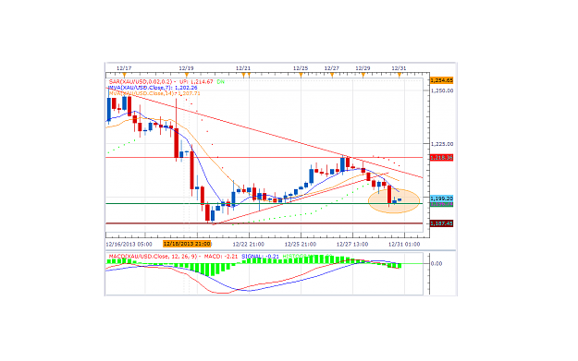Click the orange day marker under 12/29
578x361 pixels.
click(363, 75)
